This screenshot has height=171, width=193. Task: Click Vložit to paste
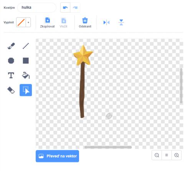[64, 23]
